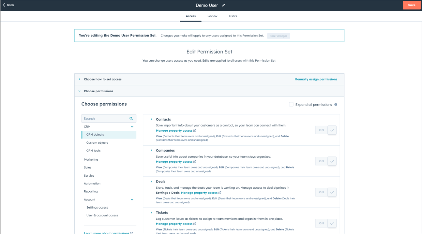The height and width of the screenshot is (234, 422).
Task: Click the checkmark icon on Contacts toggle
Action: click(332, 130)
